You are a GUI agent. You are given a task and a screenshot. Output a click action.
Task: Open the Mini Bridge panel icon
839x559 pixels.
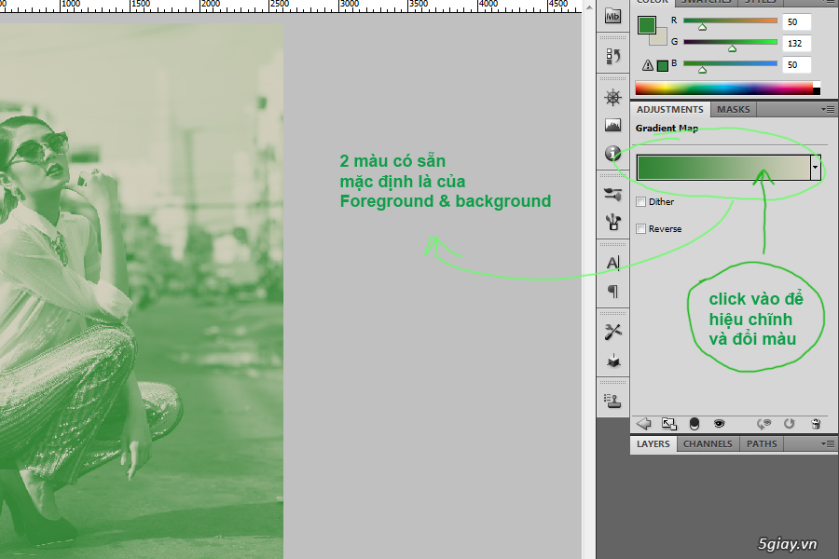click(612, 16)
